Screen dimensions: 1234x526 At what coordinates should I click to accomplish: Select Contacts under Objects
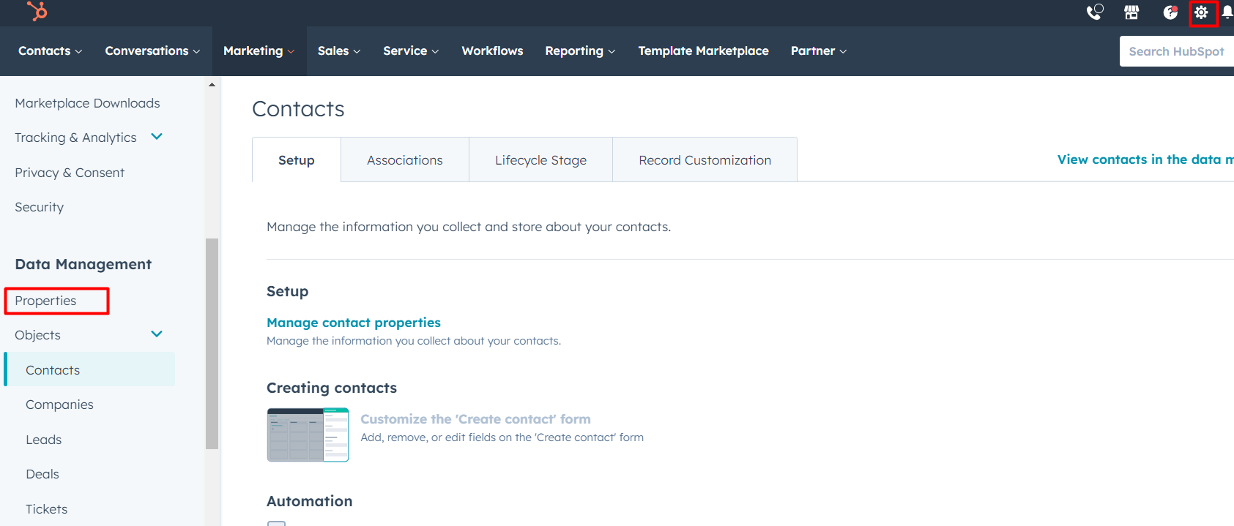point(90,369)
